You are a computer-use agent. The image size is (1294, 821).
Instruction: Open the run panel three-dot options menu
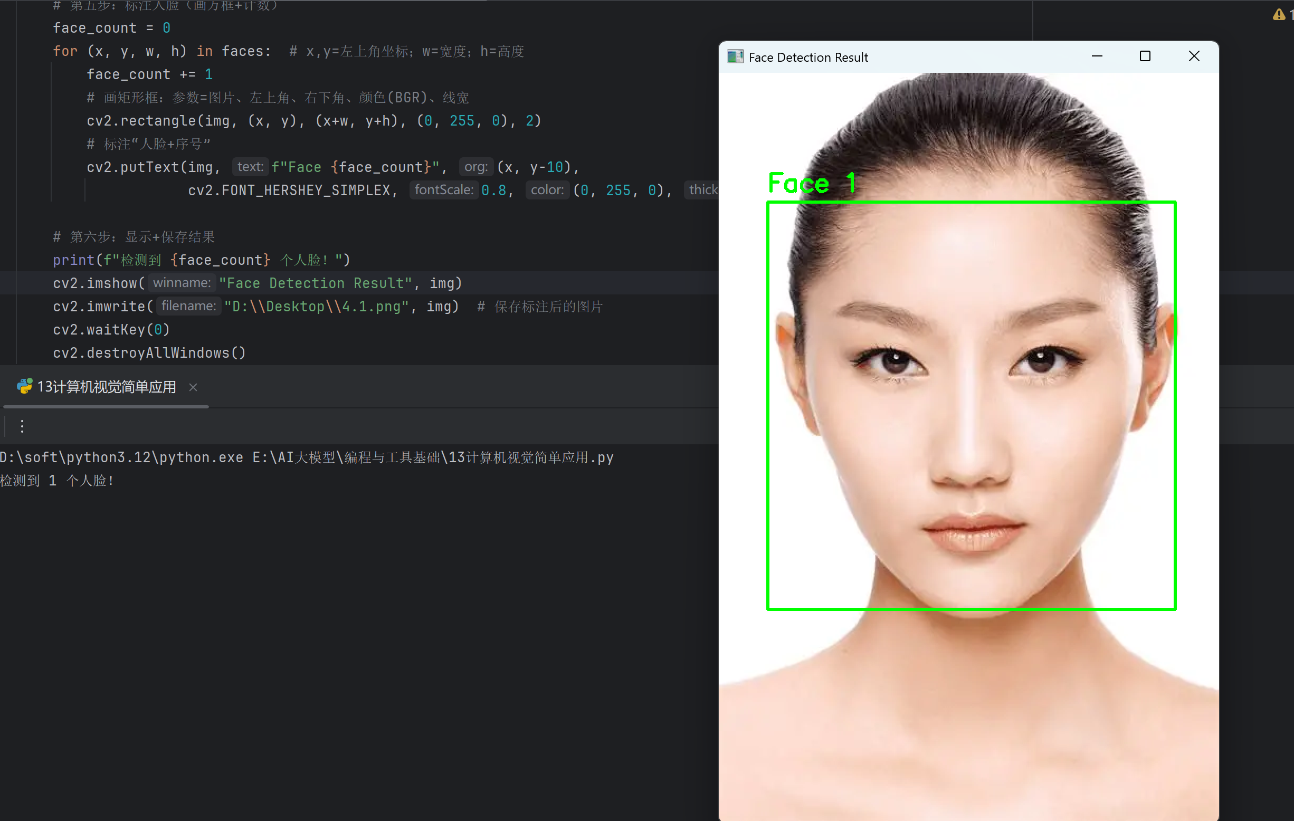(22, 426)
